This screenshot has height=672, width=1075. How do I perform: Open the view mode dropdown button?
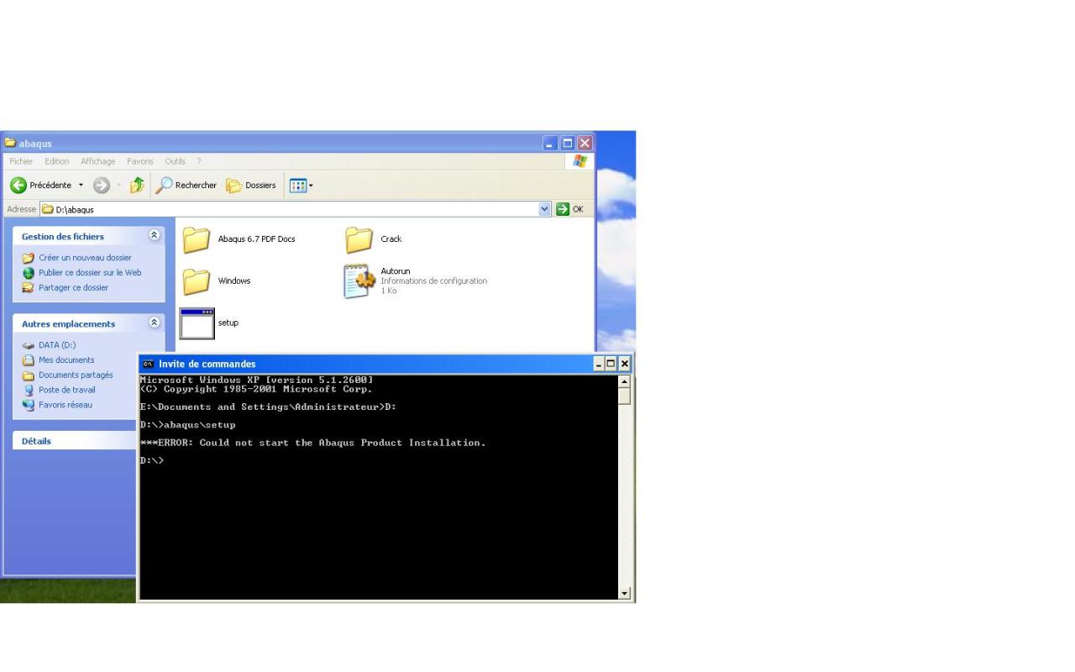(x=301, y=186)
